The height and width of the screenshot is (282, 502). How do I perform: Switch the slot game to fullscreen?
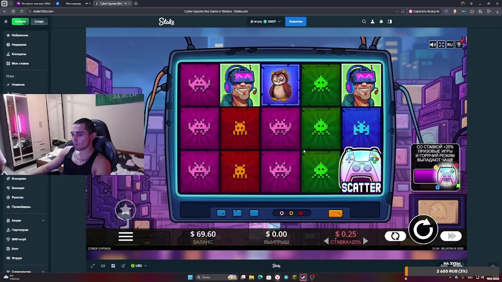(x=441, y=45)
